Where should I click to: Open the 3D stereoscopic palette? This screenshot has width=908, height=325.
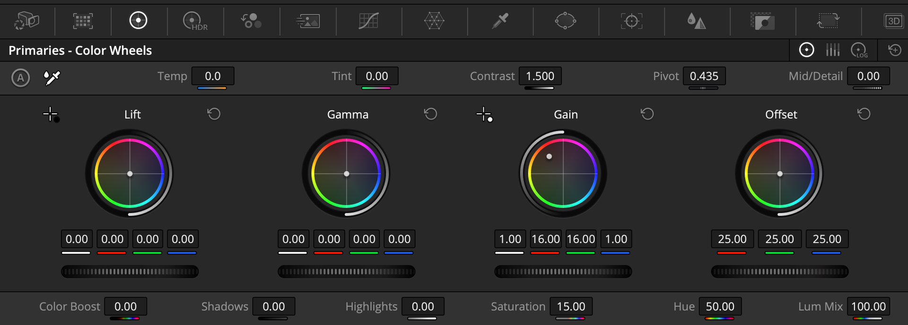coord(894,21)
